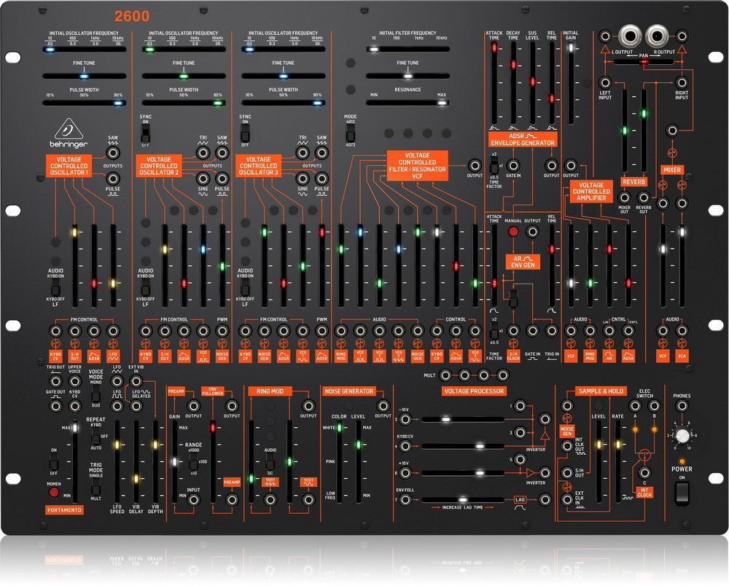Image resolution: width=729 pixels, height=586 pixels.
Task: Click the Envelope Follower OUTPUT jack
Action: coord(232,406)
